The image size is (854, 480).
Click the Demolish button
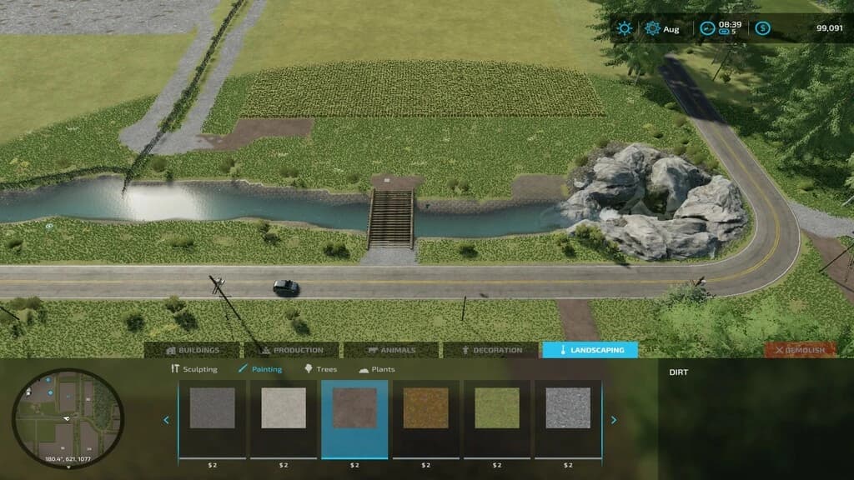[x=800, y=350]
